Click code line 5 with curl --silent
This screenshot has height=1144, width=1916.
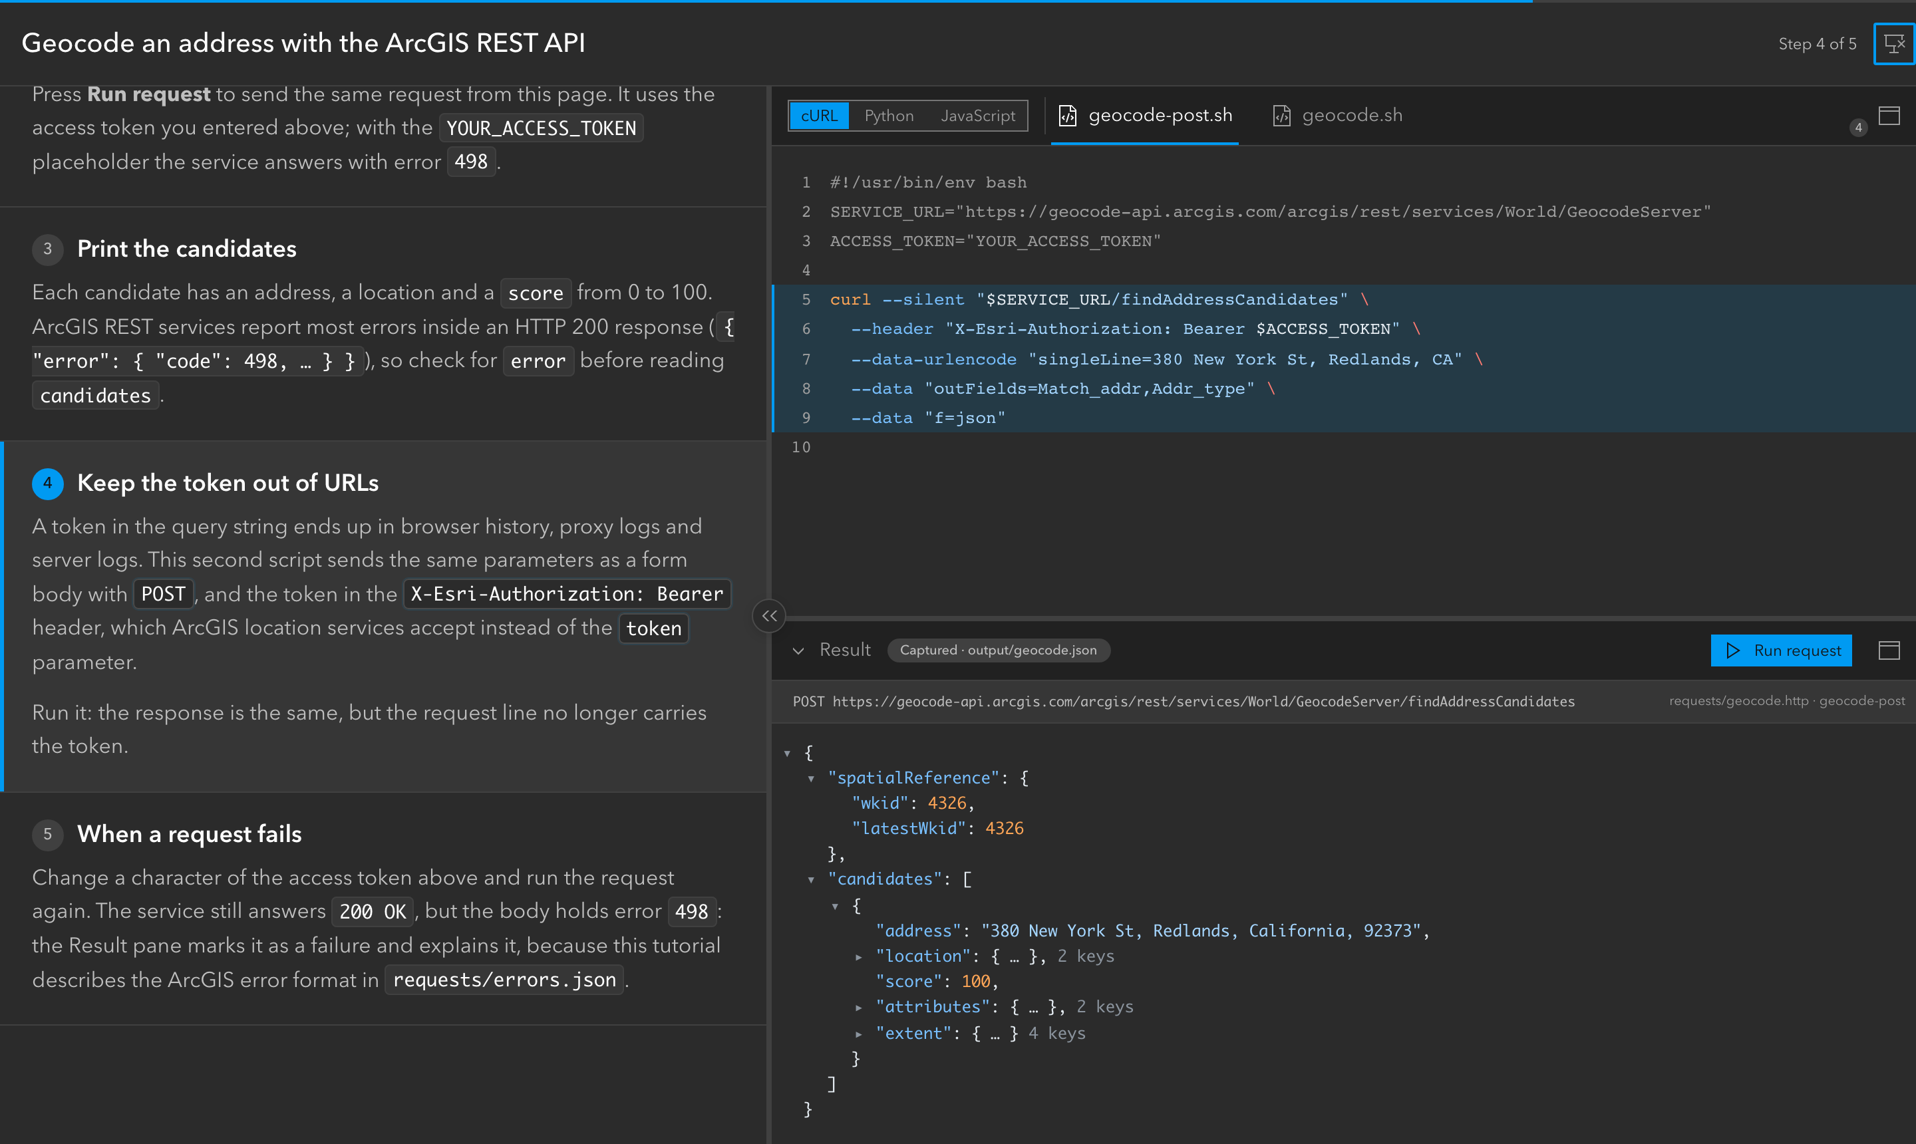(x=1344, y=300)
